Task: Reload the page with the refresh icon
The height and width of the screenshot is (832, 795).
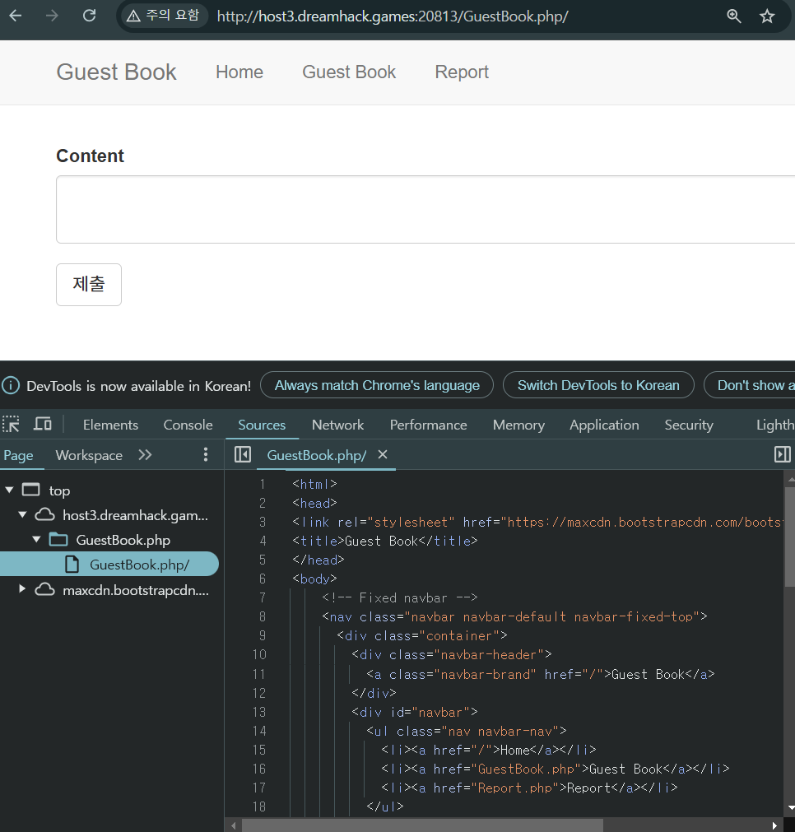Action: click(89, 16)
